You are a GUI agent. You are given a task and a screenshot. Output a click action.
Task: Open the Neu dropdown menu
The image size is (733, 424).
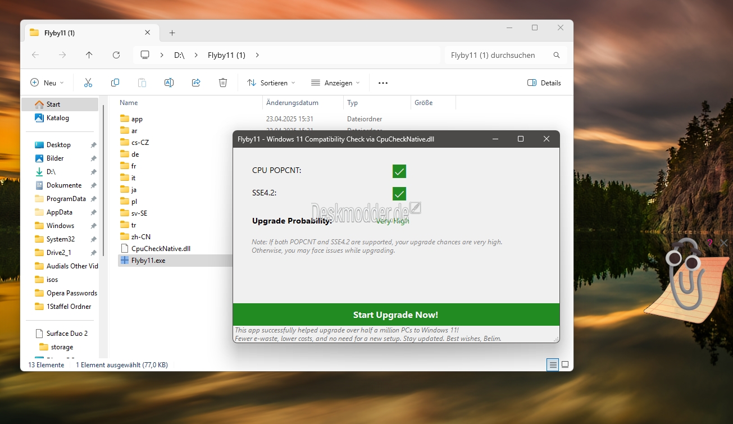(47, 83)
